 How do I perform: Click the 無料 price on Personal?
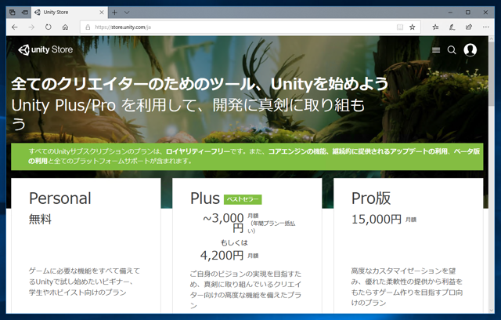click(x=40, y=219)
